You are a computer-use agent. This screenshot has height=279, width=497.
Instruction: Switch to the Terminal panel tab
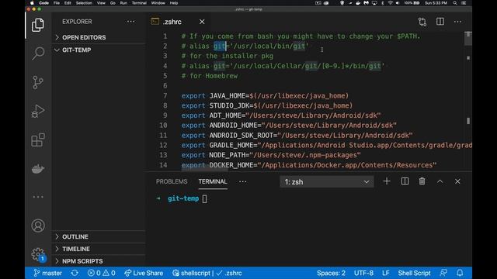[x=213, y=181]
